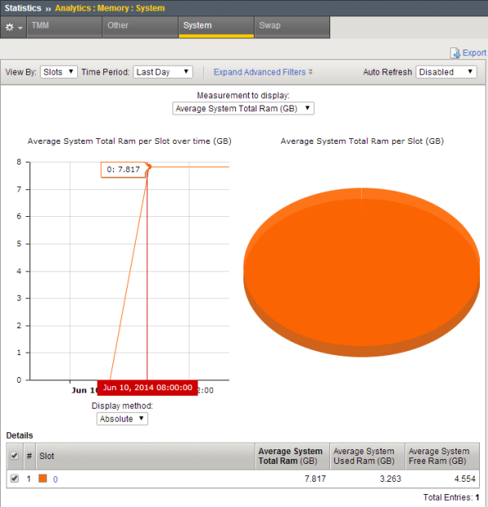Open the Display method Absolute dropdown

click(x=122, y=418)
